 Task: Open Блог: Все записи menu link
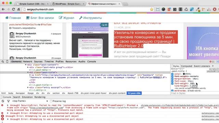click(x=40, y=18)
